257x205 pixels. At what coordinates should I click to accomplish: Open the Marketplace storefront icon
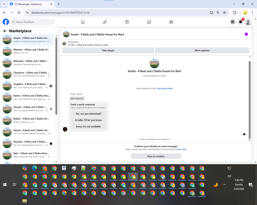point(149,22)
